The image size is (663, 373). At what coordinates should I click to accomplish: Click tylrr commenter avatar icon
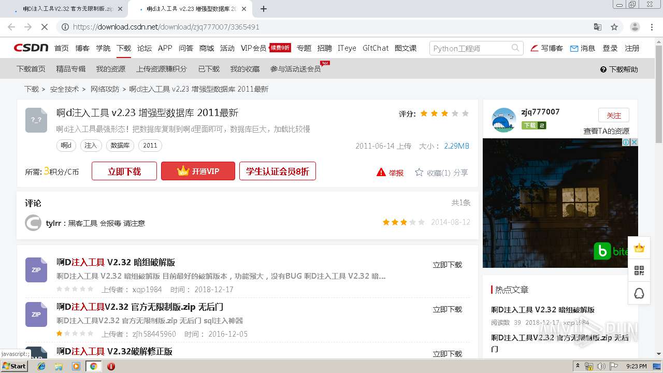(33, 223)
